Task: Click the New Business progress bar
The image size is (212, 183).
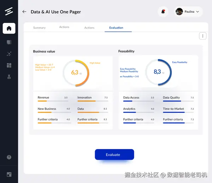Action: click(54, 112)
